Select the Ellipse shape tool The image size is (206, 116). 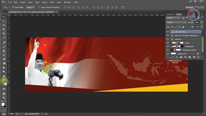click(4, 89)
